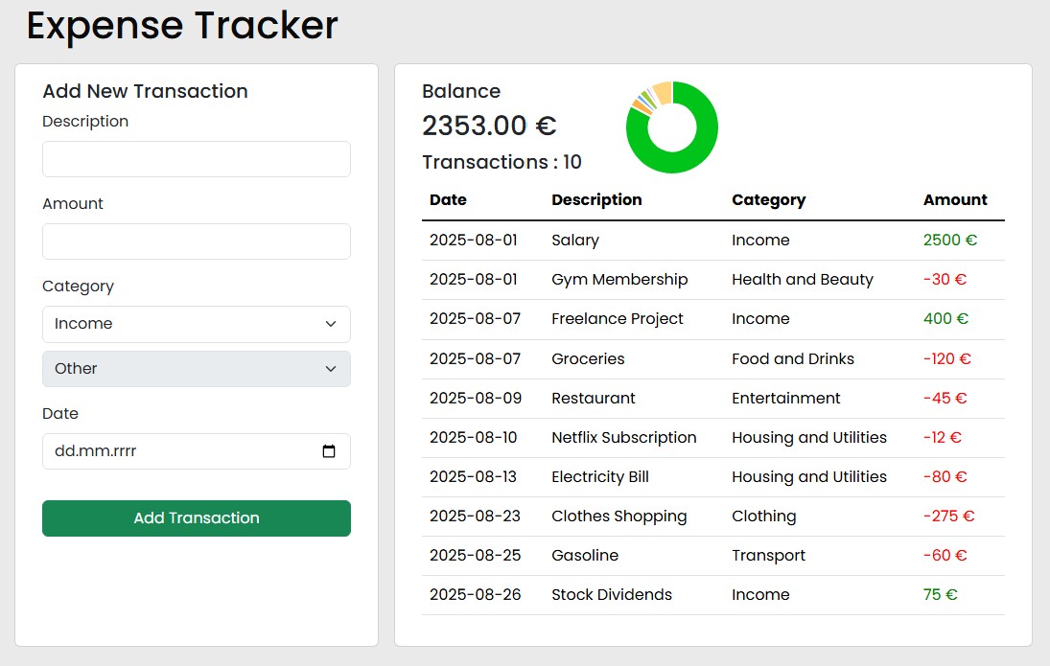Screen dimensions: 1050x666
Task: Click the dd.mm.rrrr date field
Action: tap(197, 451)
